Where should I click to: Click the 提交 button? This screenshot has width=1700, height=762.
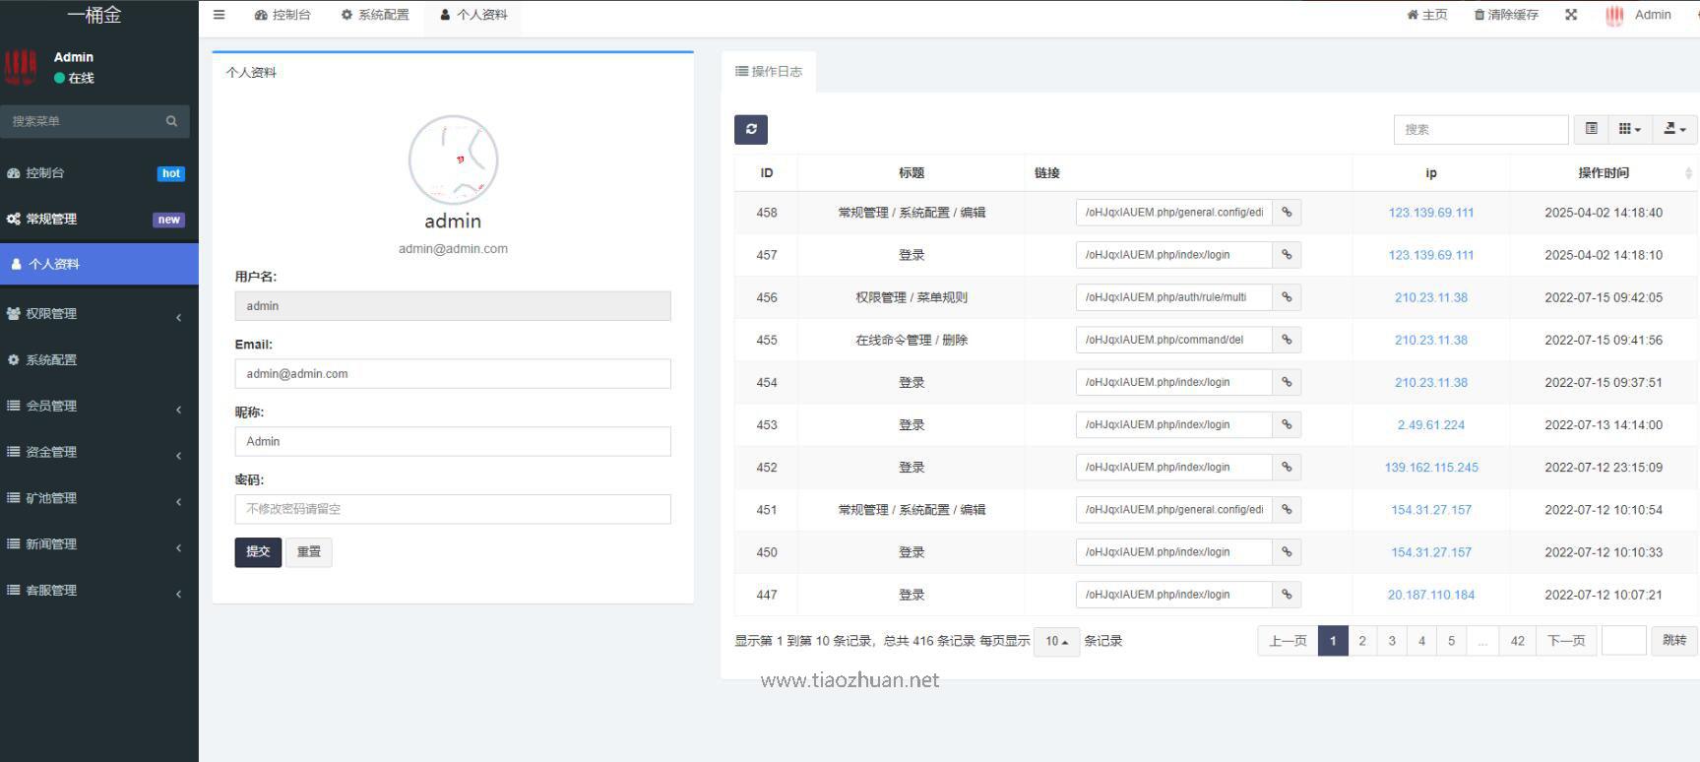click(x=258, y=552)
